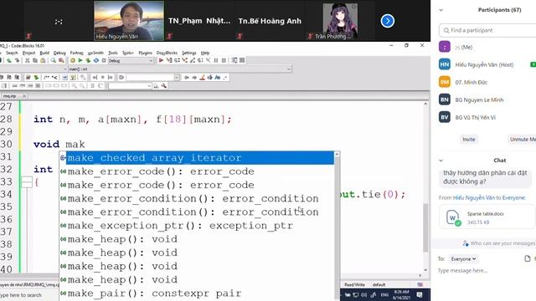Open the incremental search history dropdown
This screenshot has width=536, height=301.
177,78
